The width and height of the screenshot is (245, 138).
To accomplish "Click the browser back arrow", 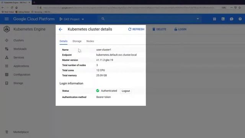I will [3, 8].
